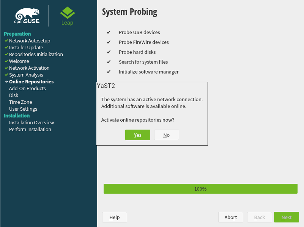This screenshot has height=227, width=304.
Task: Select Network Activation step text
Action: [x=29, y=68]
